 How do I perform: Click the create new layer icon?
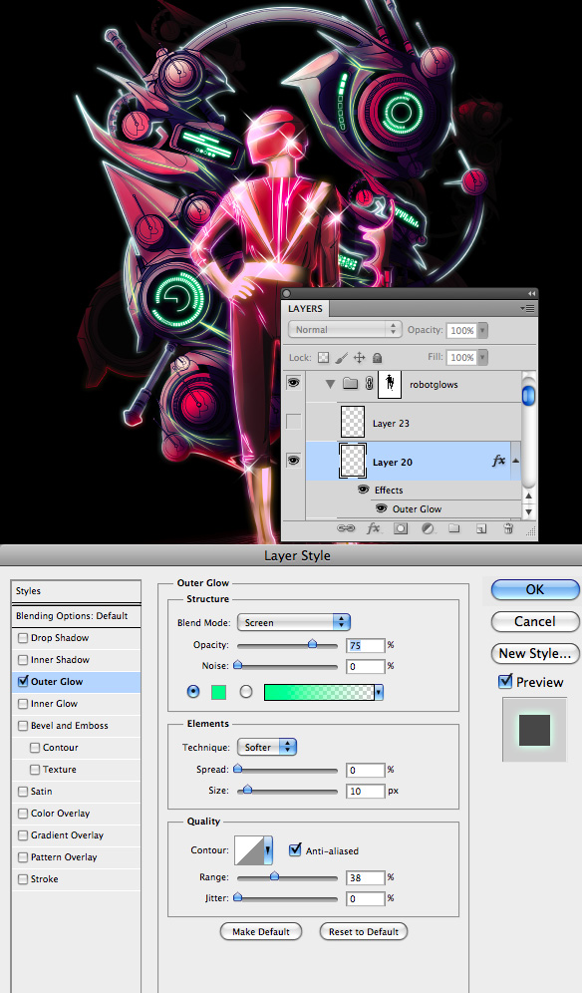pyautogui.click(x=481, y=528)
